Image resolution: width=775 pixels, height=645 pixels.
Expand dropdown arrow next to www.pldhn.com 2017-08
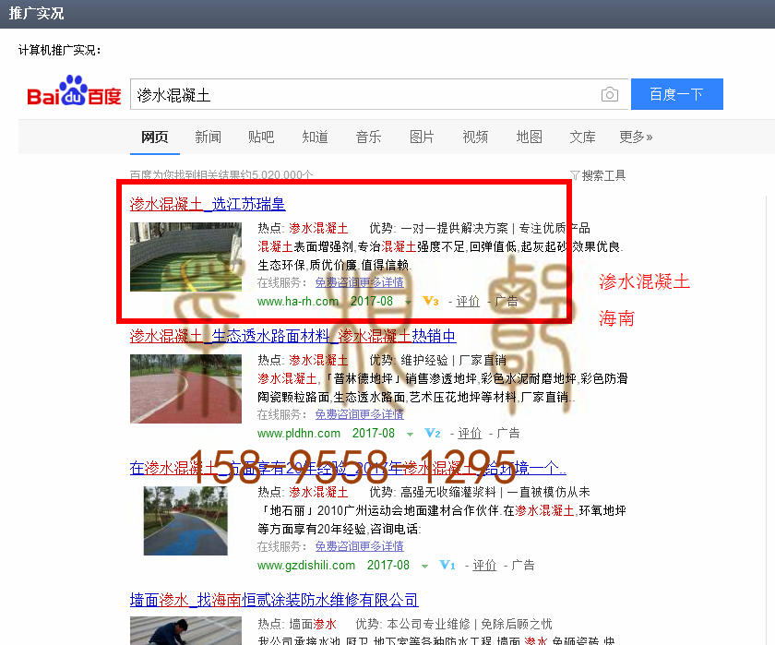tap(410, 435)
